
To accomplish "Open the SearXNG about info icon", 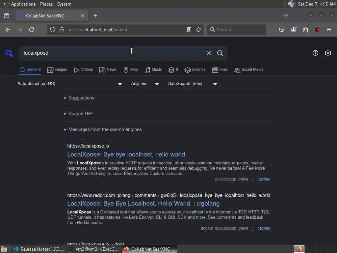I will pyautogui.click(x=315, y=53).
